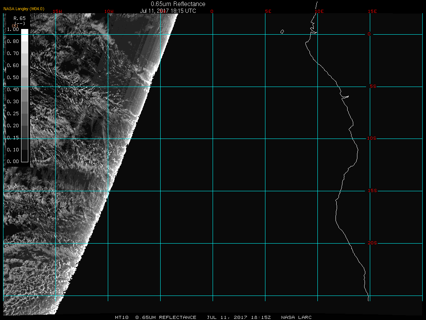Viewport: 426px width, 320px height.
Task: Click the "0.60" color bar value
Action: pos(13,66)
